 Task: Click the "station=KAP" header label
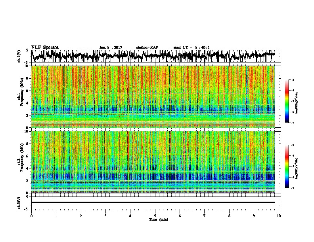tap(147, 47)
